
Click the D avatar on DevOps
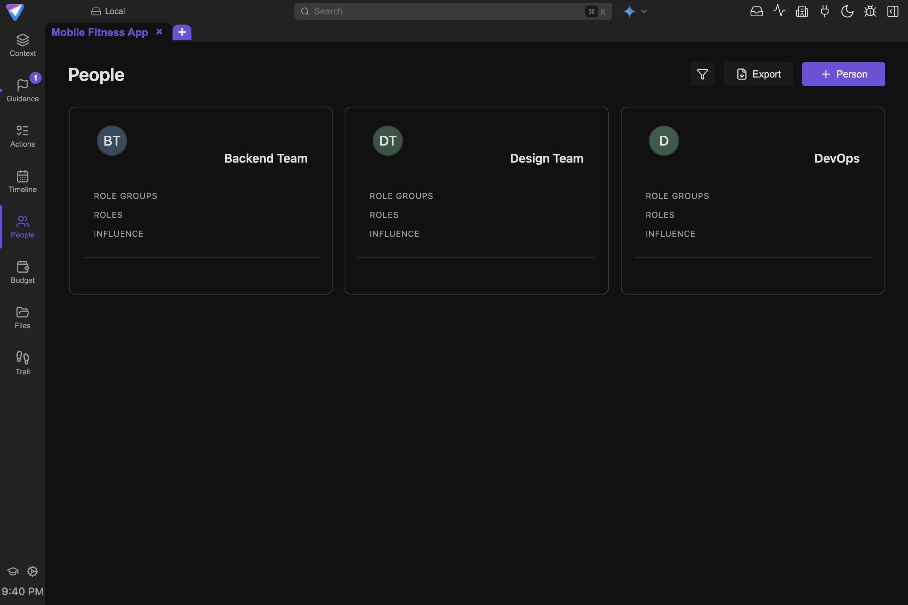664,141
